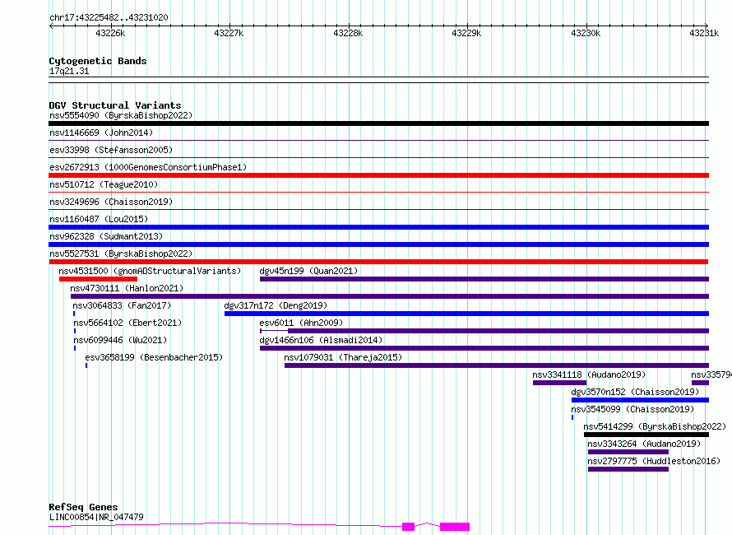Click the chr17:43225482..43231020 coordinates text
The width and height of the screenshot is (732, 535).
pyautogui.click(x=109, y=17)
